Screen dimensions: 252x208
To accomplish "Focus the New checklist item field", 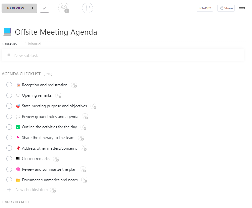I will coord(31,190).
